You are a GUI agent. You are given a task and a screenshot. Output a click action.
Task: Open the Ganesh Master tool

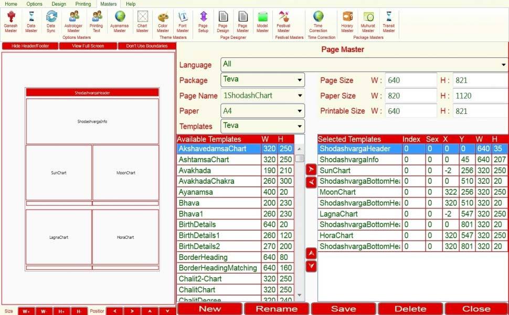pos(10,22)
